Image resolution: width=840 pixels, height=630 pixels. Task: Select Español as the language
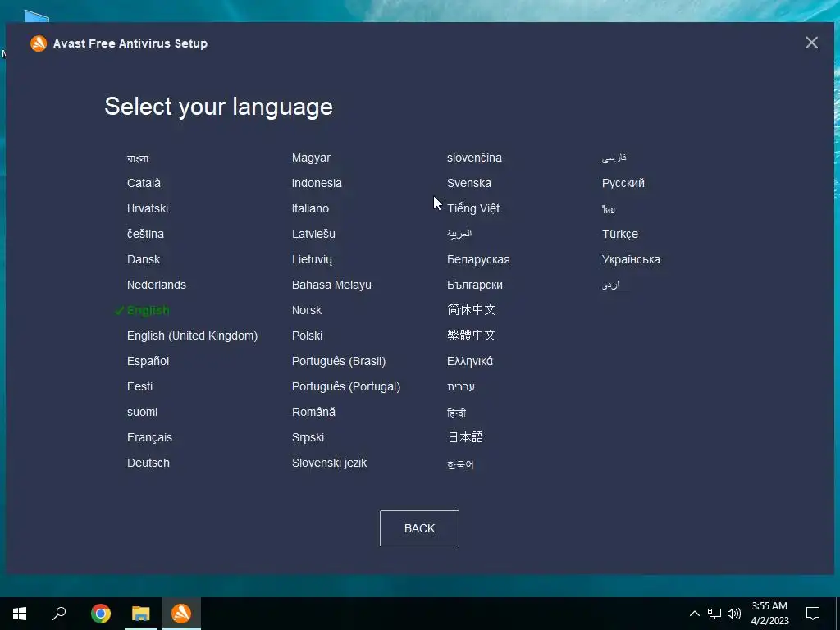(148, 361)
